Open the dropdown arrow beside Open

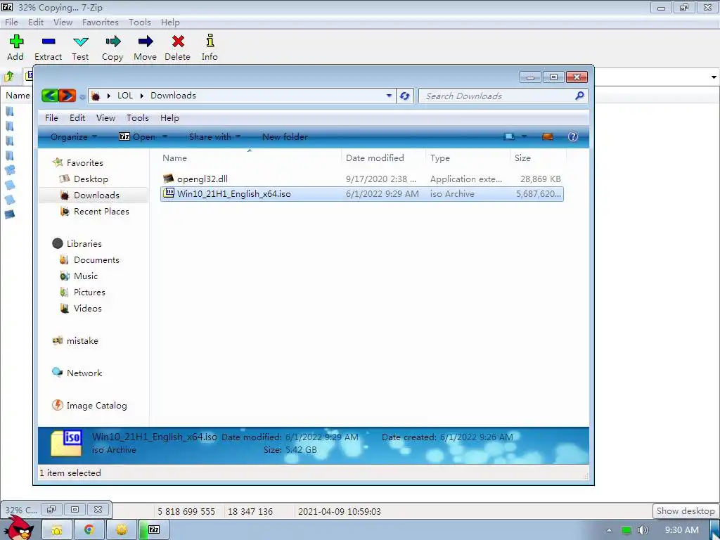pos(165,137)
